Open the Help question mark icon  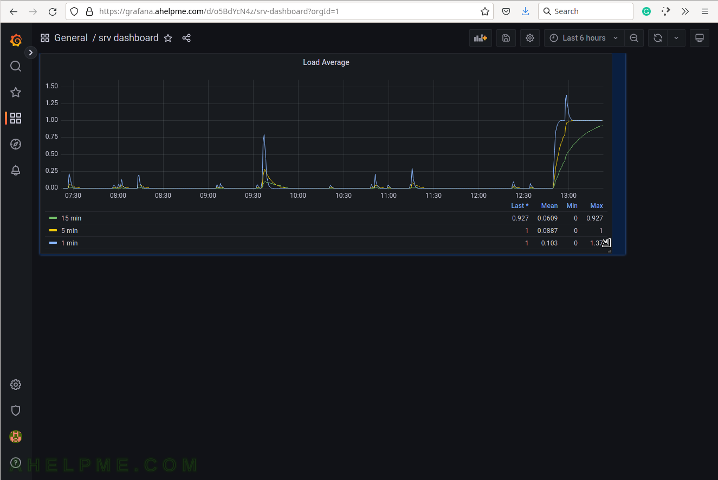(x=16, y=462)
